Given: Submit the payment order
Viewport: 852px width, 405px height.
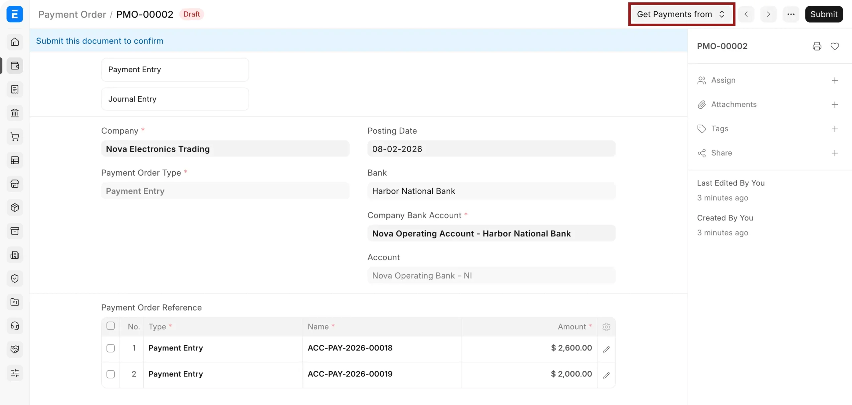Looking at the screenshot, I should tap(824, 14).
